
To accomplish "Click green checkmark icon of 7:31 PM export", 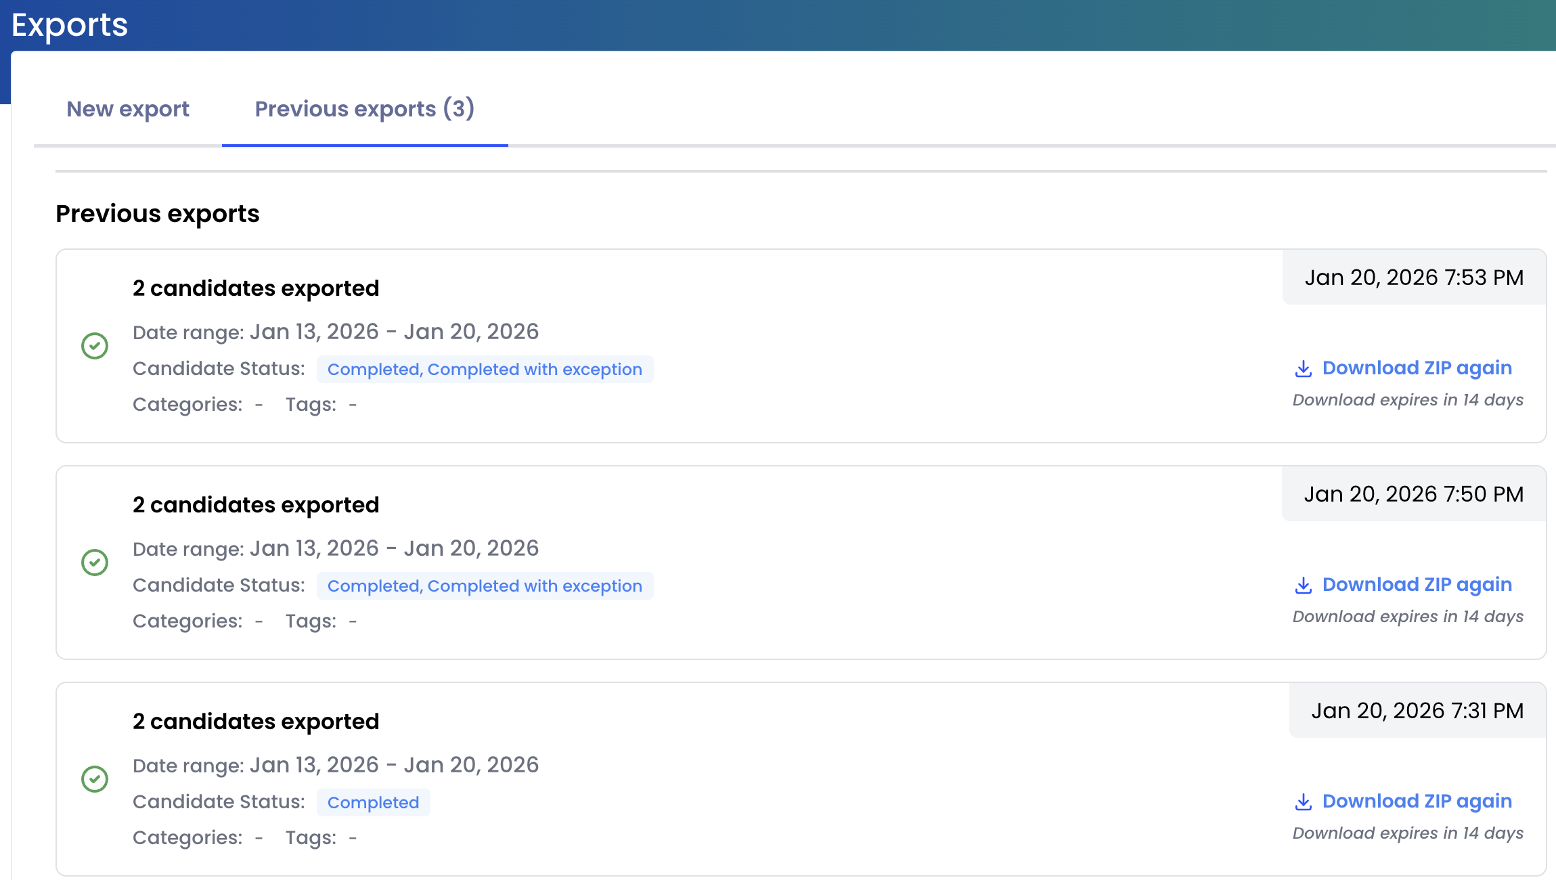I will 95,779.
